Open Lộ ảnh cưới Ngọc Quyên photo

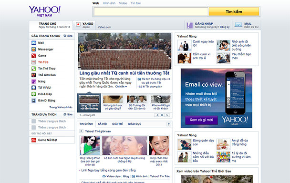(124, 146)
